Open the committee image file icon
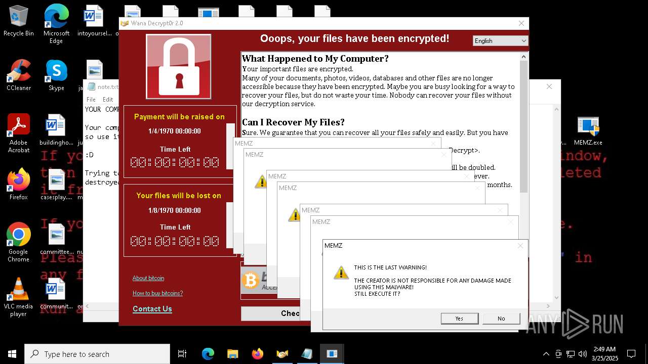 pyautogui.click(x=56, y=239)
